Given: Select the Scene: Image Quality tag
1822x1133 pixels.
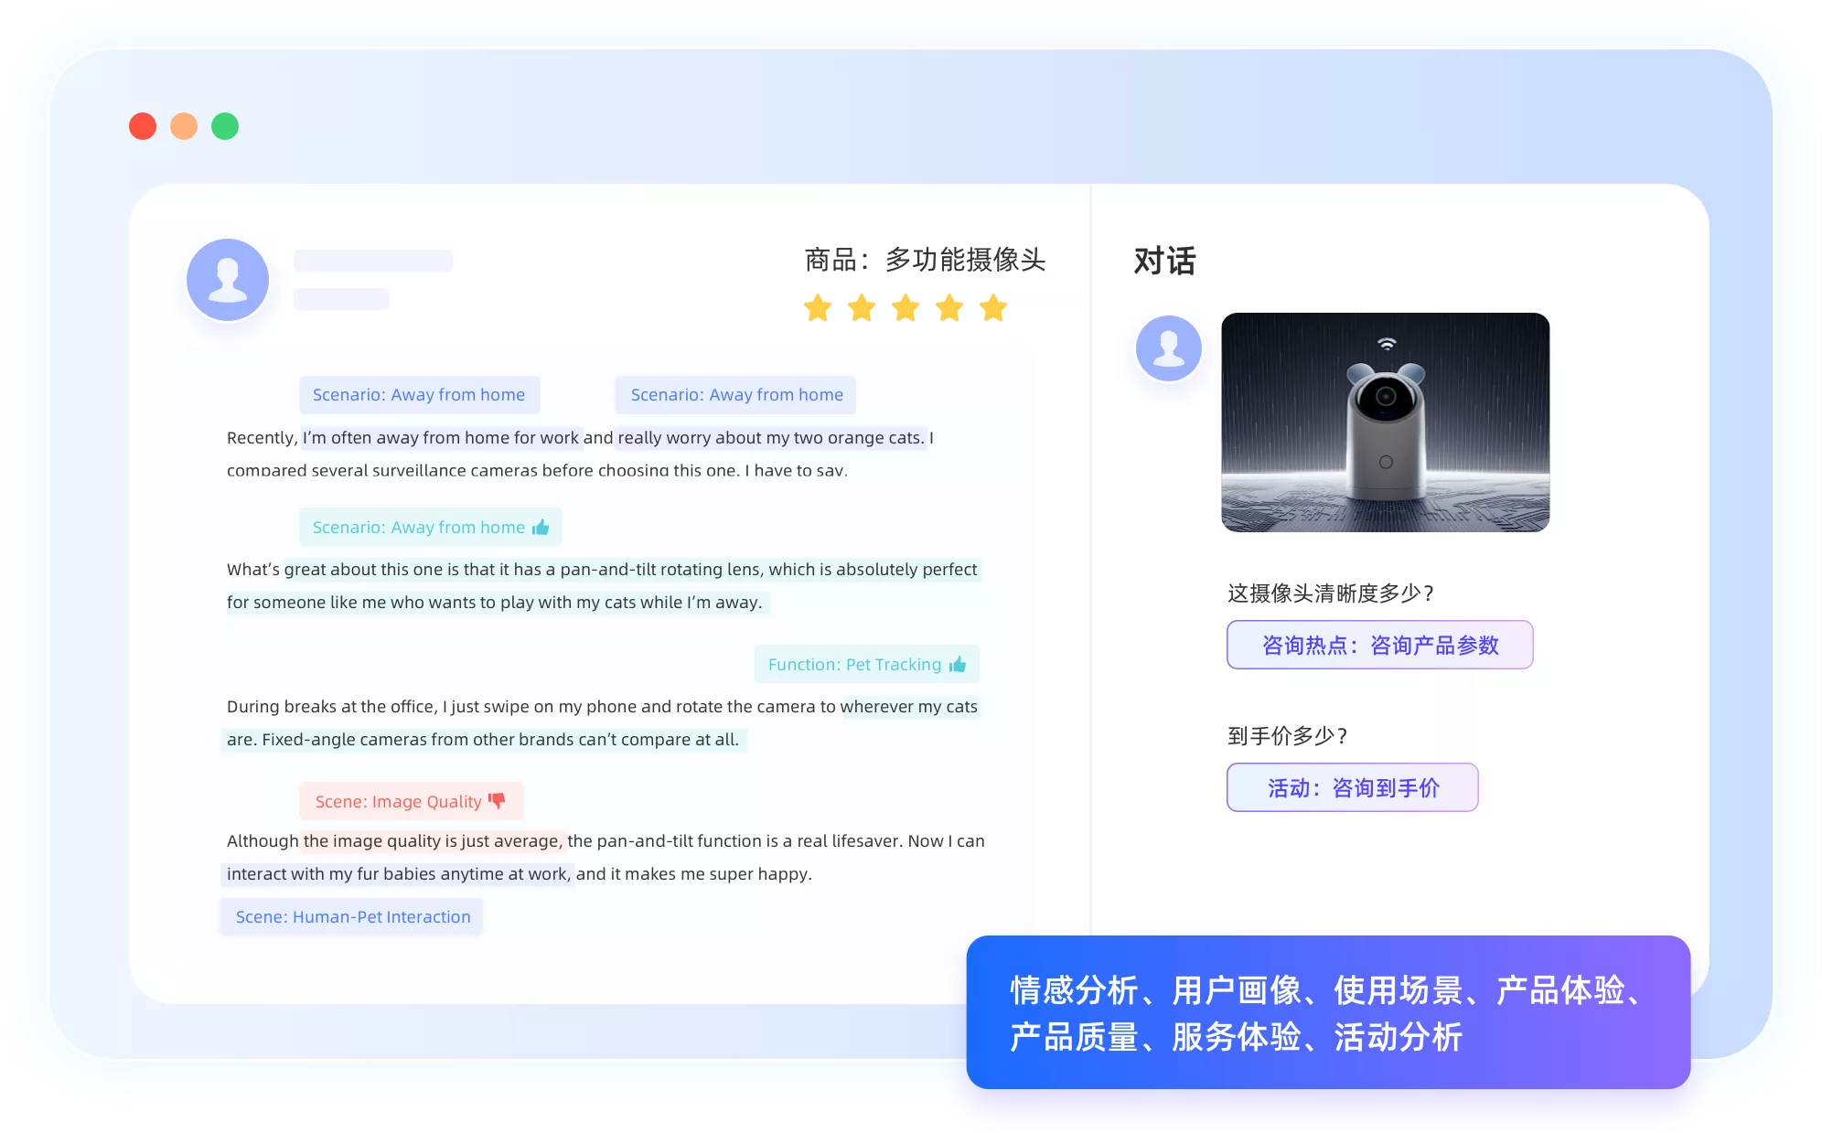Looking at the screenshot, I should (x=411, y=801).
